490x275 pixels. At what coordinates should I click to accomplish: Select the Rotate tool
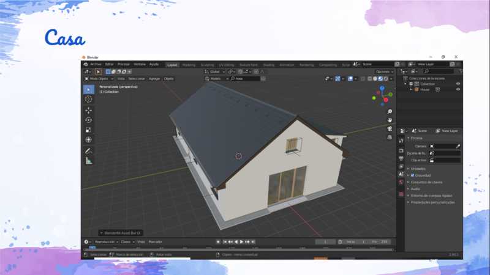pyautogui.click(x=89, y=120)
